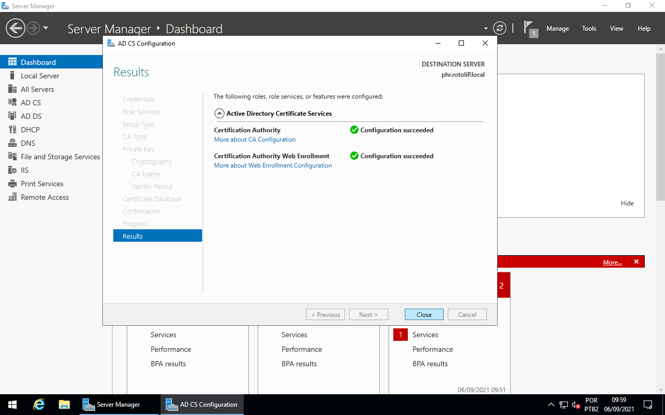Open the Tools menu

click(x=589, y=29)
